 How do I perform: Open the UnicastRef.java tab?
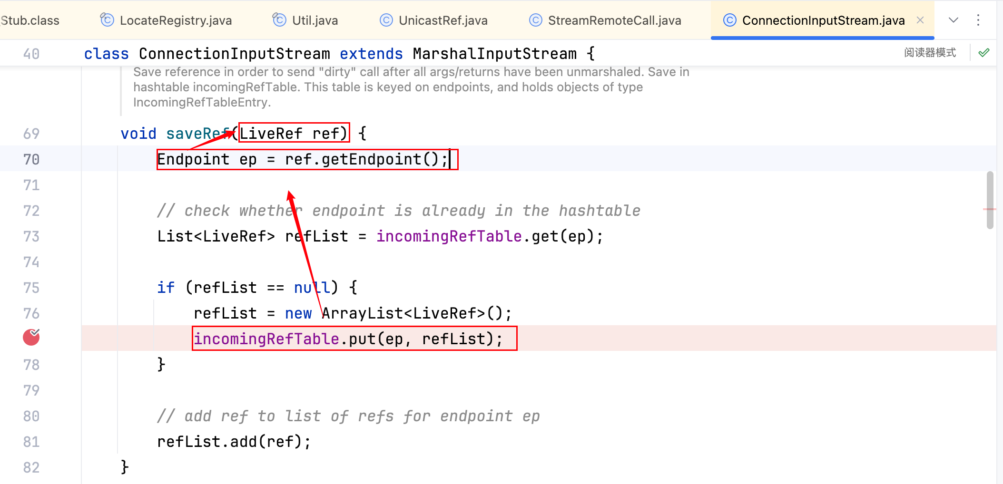[x=442, y=20]
